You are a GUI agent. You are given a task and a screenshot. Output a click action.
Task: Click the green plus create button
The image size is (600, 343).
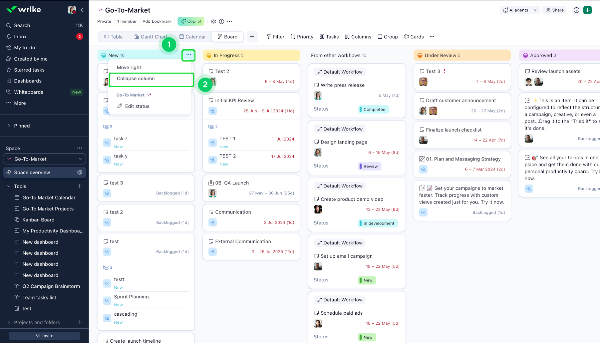point(588,10)
